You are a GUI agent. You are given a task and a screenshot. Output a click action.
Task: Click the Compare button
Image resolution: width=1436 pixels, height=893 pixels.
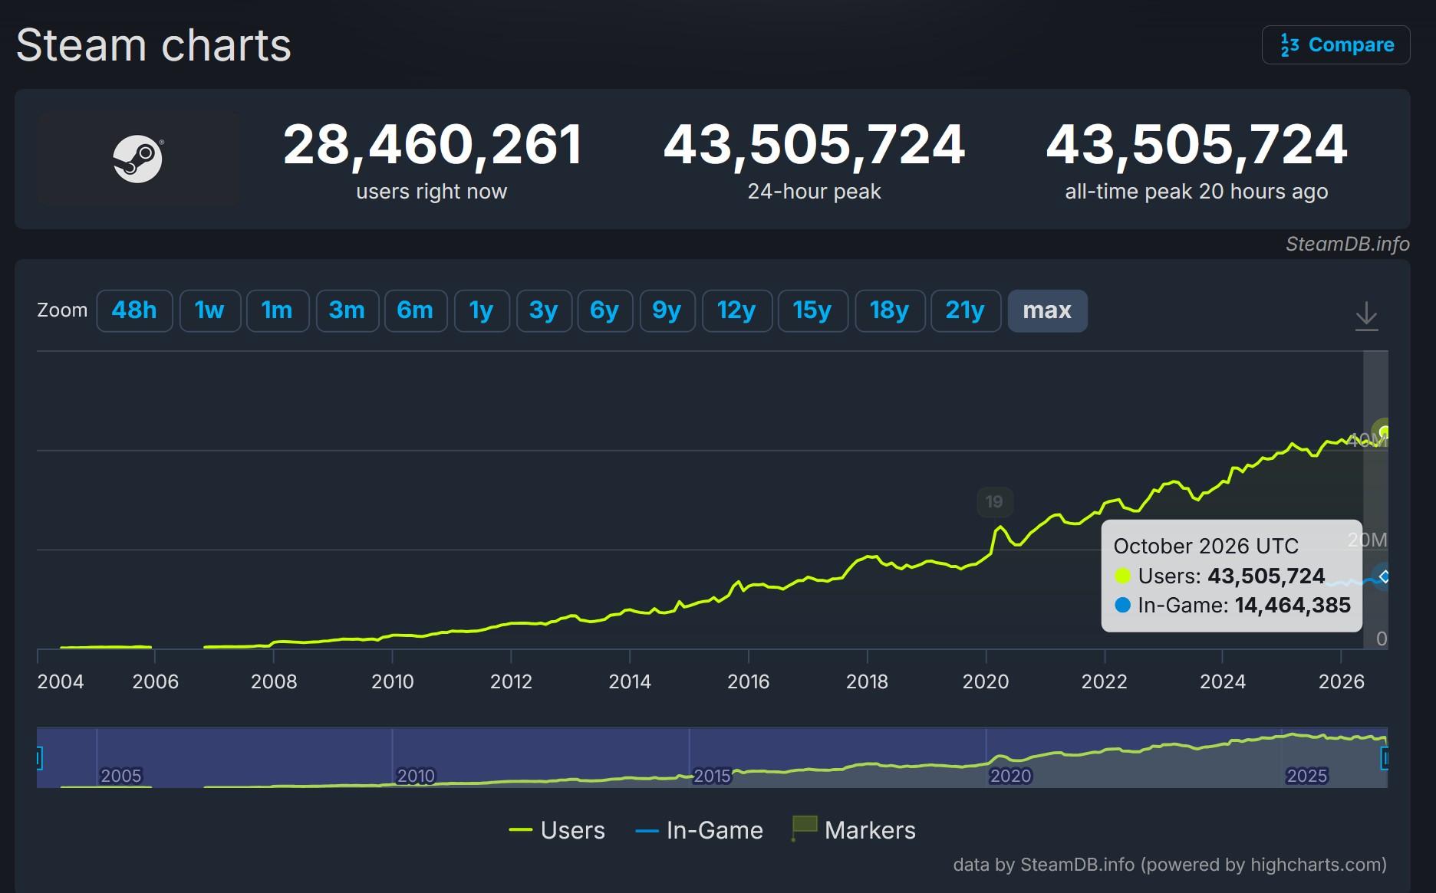(x=1336, y=45)
